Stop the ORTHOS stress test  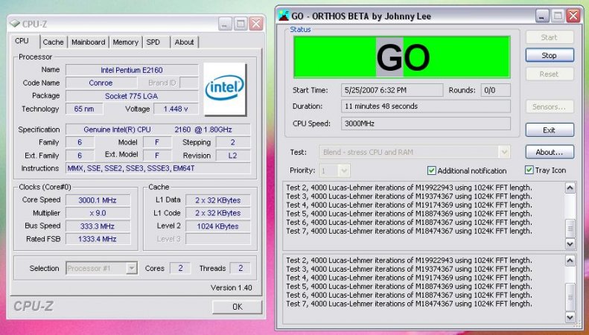click(x=550, y=56)
